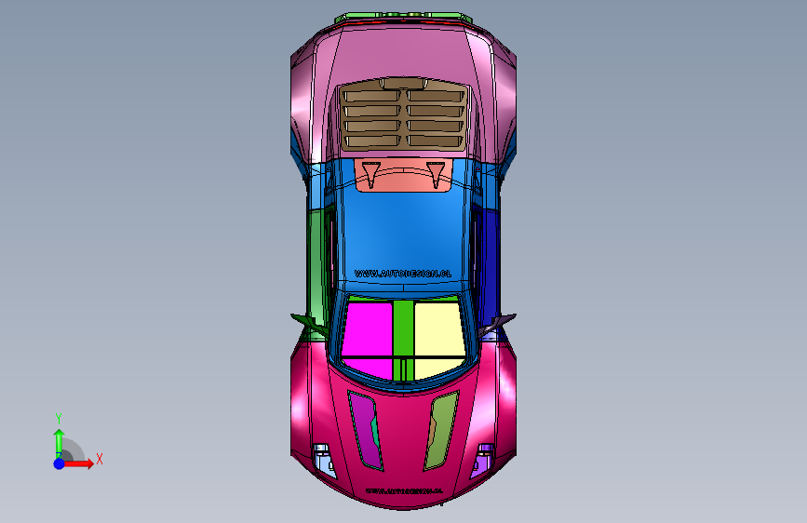This screenshot has height=523, width=807.
Task: Click the red X axis arrow of the triad
Action: 78,463
